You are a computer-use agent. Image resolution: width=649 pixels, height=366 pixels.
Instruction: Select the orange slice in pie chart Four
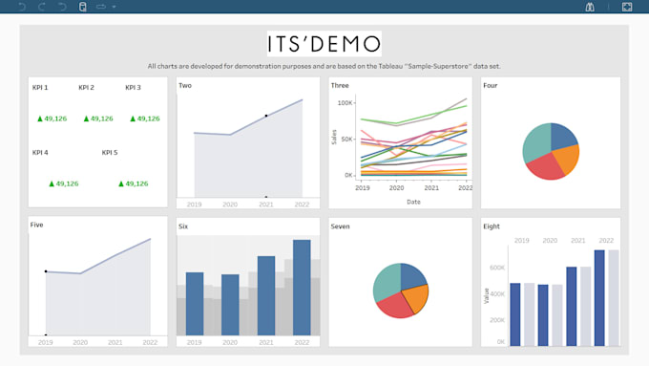click(x=568, y=159)
